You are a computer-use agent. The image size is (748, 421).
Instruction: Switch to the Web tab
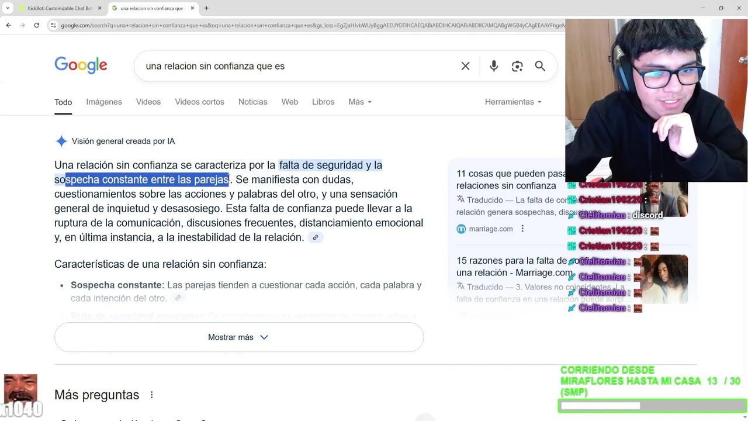(290, 102)
